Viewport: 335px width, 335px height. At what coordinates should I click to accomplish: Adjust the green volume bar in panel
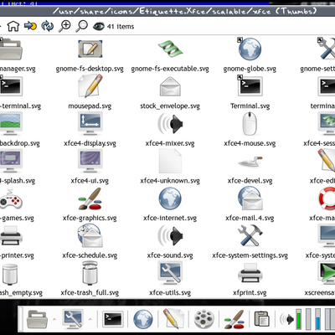(299, 319)
